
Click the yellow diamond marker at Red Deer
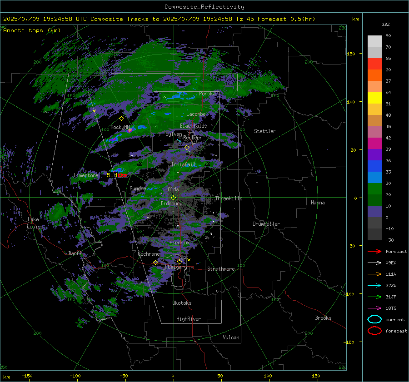[x=187, y=148]
